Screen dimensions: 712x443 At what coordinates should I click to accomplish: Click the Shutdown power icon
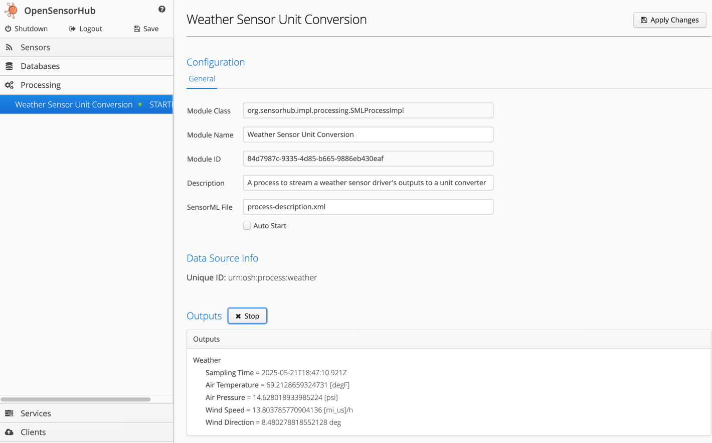[x=8, y=29]
